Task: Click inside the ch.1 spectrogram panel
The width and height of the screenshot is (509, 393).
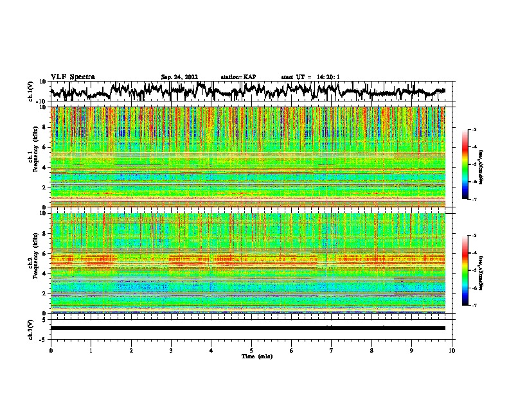Action: (x=247, y=157)
